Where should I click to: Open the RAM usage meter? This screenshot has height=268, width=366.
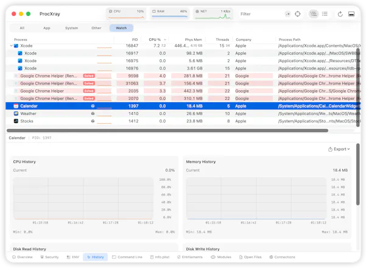[170, 14]
